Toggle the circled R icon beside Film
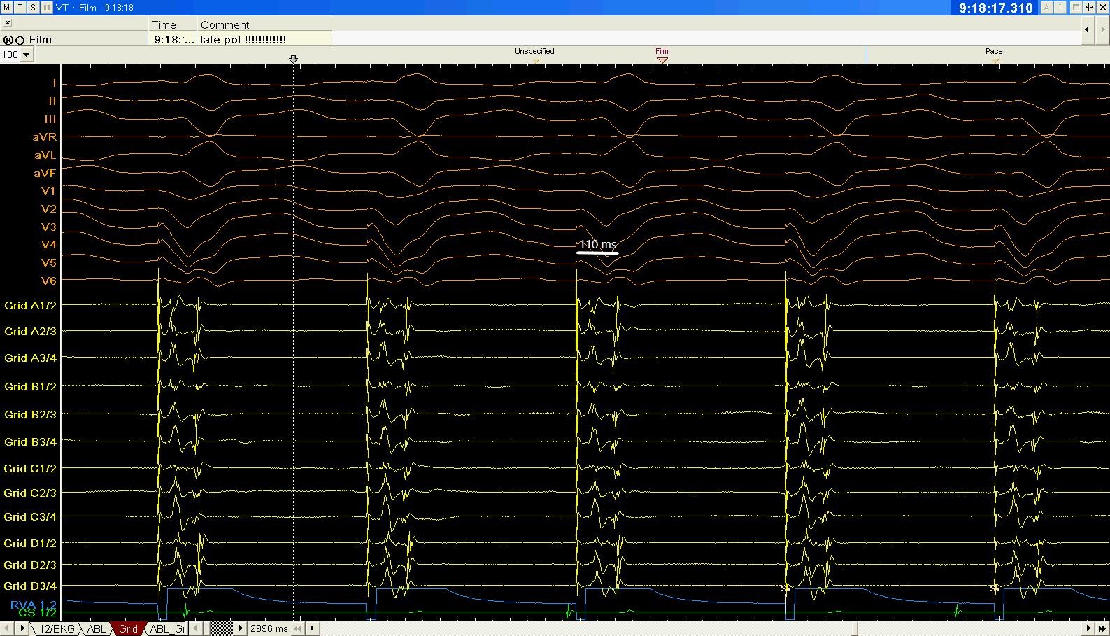This screenshot has height=636, width=1110. tap(8, 41)
